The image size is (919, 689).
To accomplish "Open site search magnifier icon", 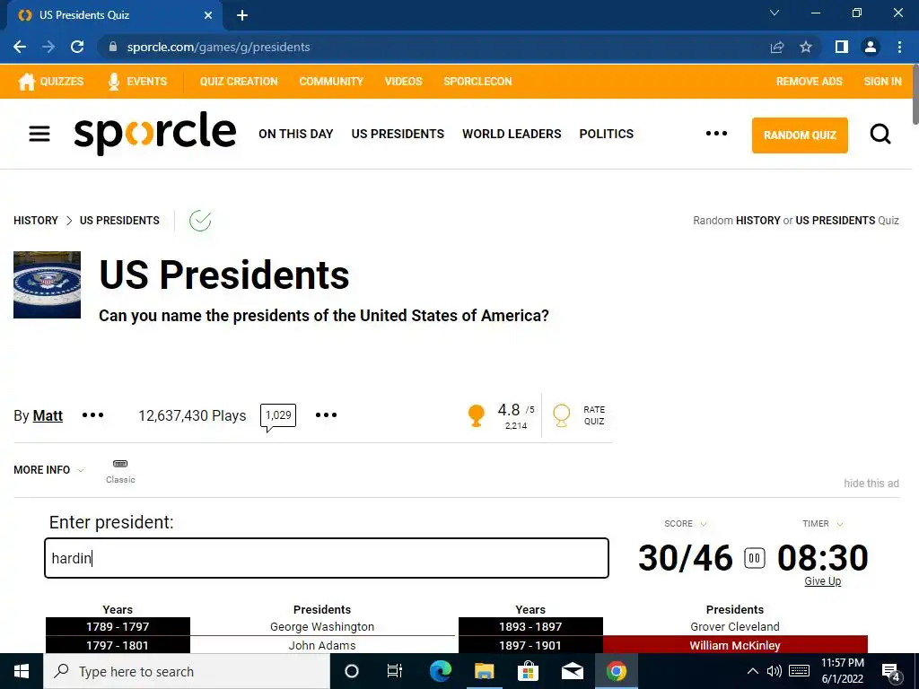I will click(880, 135).
